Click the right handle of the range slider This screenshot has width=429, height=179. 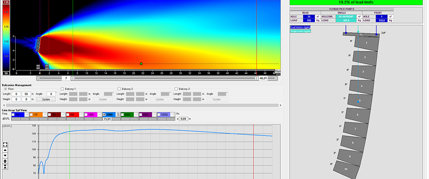pyautogui.click(x=257, y=78)
